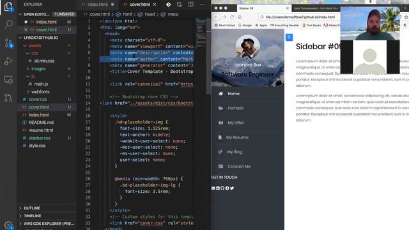The image size is (409, 230).
Task: Click the My Offer sidebar link
Action: pos(236,123)
